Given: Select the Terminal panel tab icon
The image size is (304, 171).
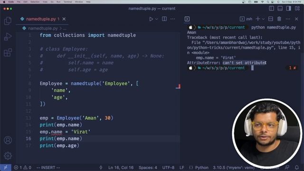Looking at the screenshot, I should [x=187, y=19].
